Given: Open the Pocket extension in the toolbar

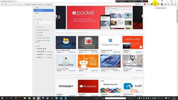Looking at the screenshot, I should pyautogui.click(x=152, y=4).
